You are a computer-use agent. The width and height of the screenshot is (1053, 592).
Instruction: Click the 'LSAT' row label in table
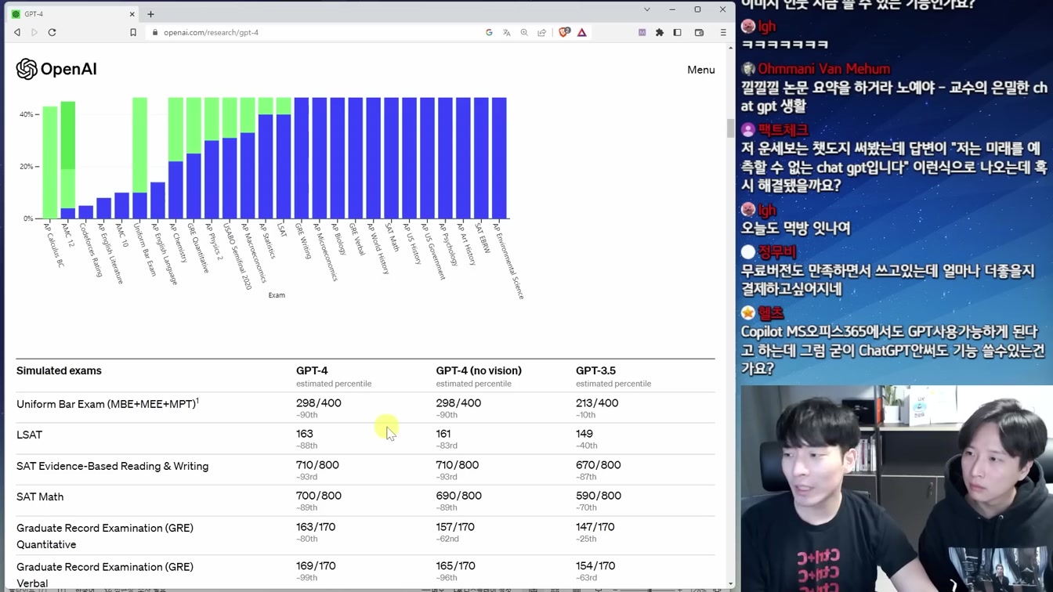tap(29, 435)
